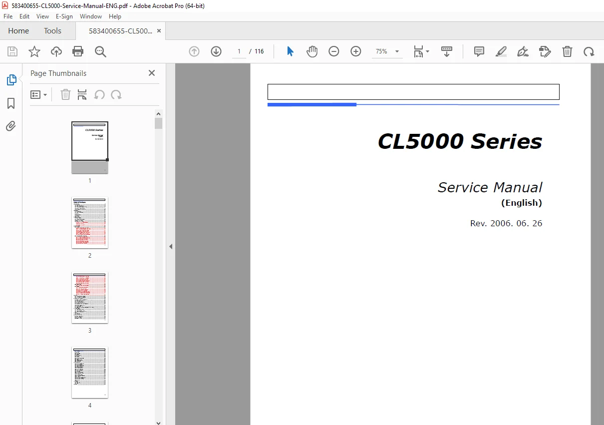Open the fit page options icon
Viewport: 604px width, 425px height.
tap(421, 51)
